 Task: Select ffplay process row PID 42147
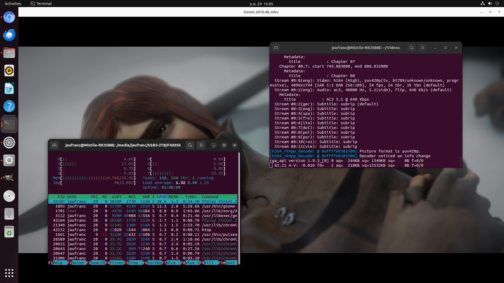coord(143,202)
